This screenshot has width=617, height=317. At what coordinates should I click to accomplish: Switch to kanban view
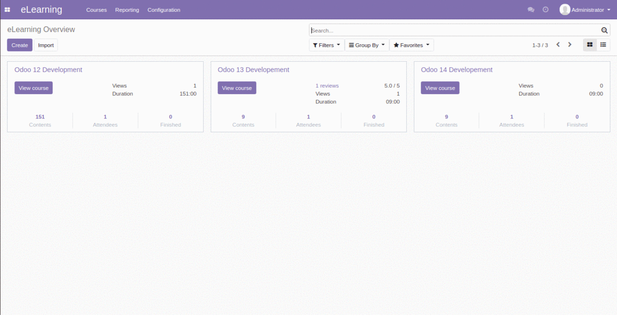point(590,45)
